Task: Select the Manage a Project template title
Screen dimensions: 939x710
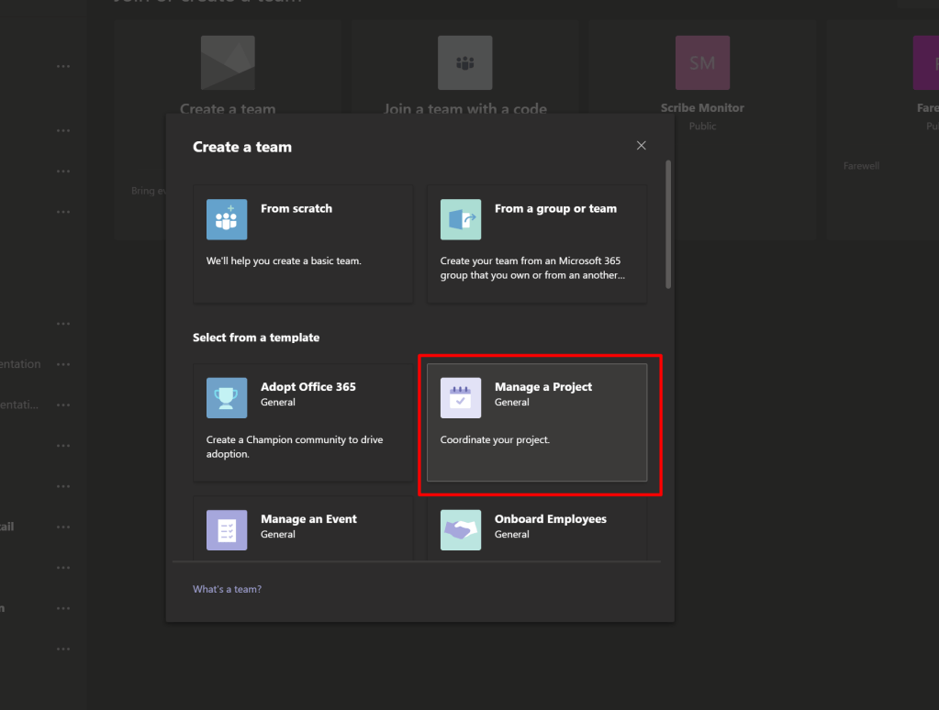Action: pyautogui.click(x=542, y=387)
